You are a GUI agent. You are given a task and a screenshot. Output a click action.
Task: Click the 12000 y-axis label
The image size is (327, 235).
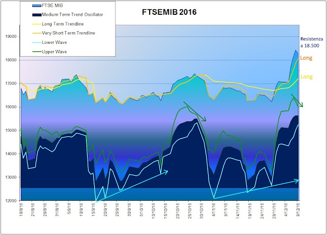pyautogui.click(x=11, y=201)
